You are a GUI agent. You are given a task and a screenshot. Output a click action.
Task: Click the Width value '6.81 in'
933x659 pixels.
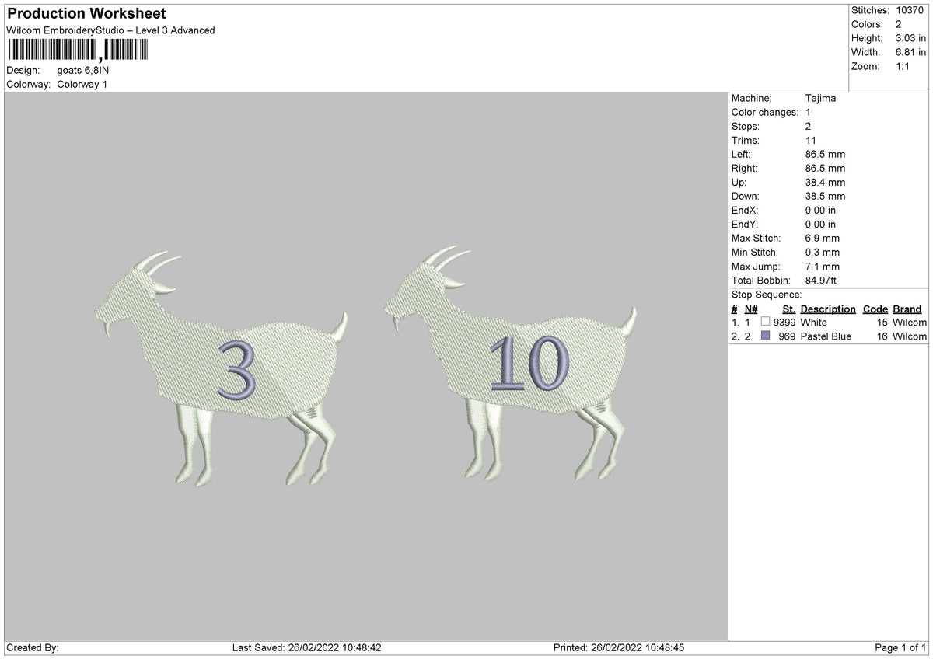910,52
